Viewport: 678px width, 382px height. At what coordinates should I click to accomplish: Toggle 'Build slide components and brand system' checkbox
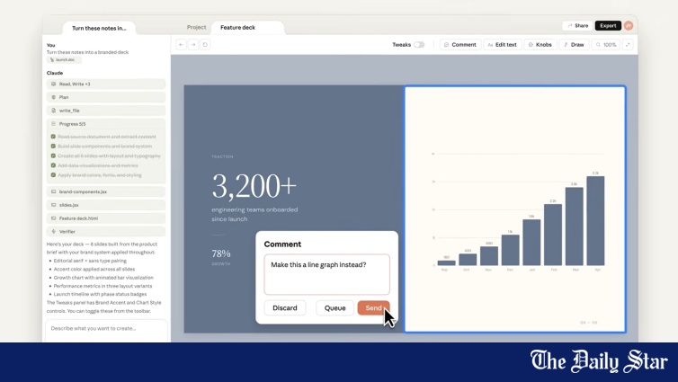[x=53, y=146]
